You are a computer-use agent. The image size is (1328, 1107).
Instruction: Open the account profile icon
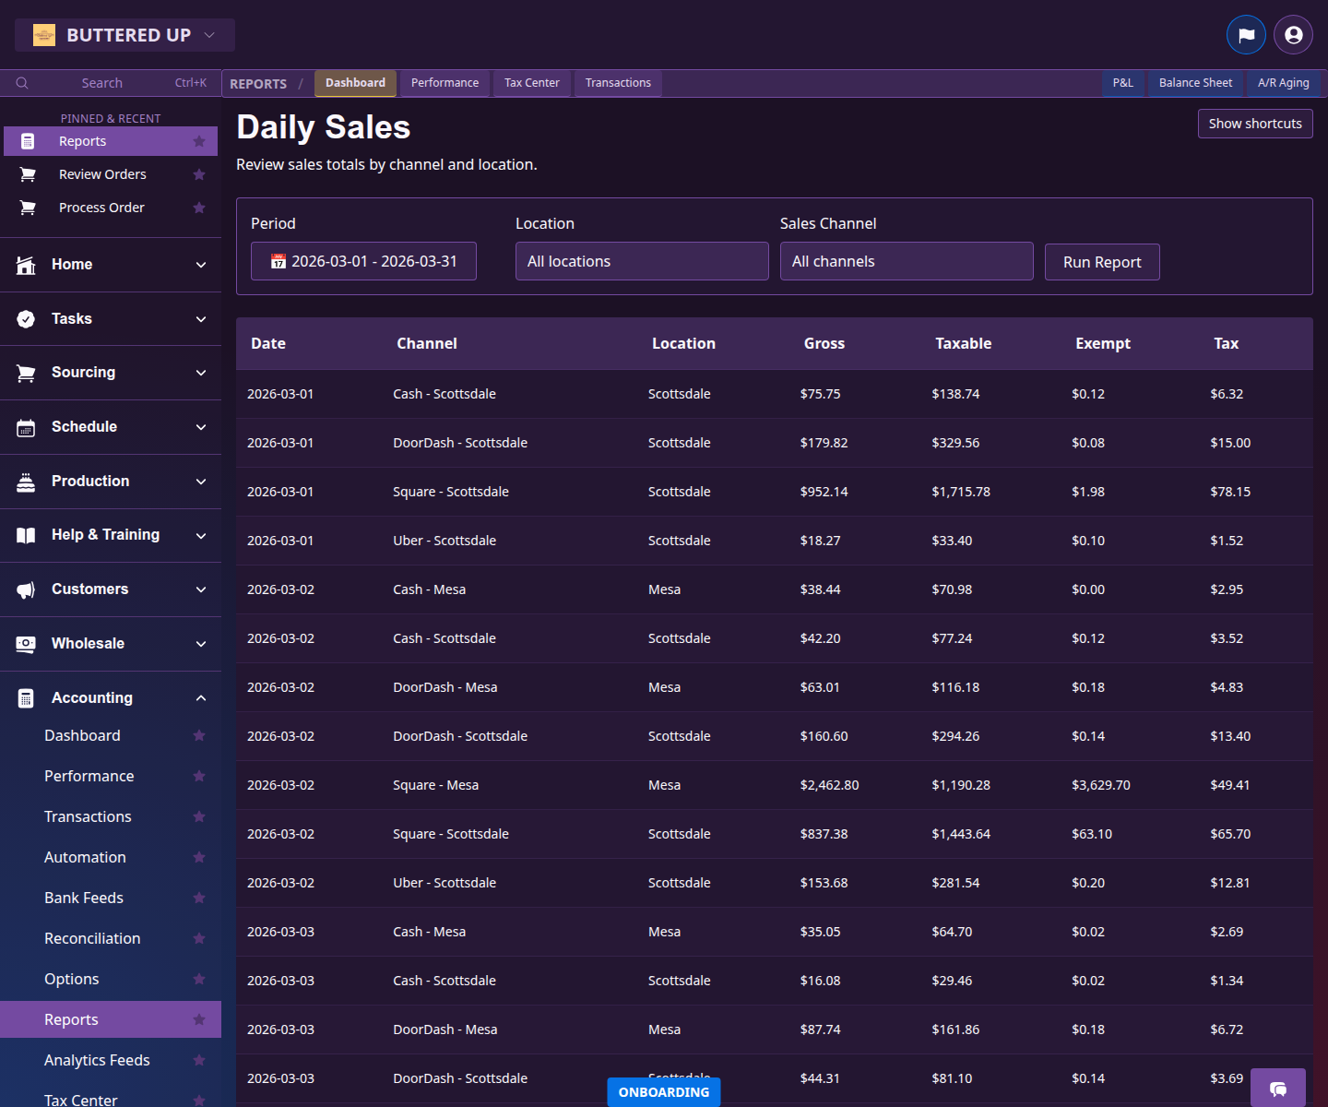click(x=1293, y=34)
